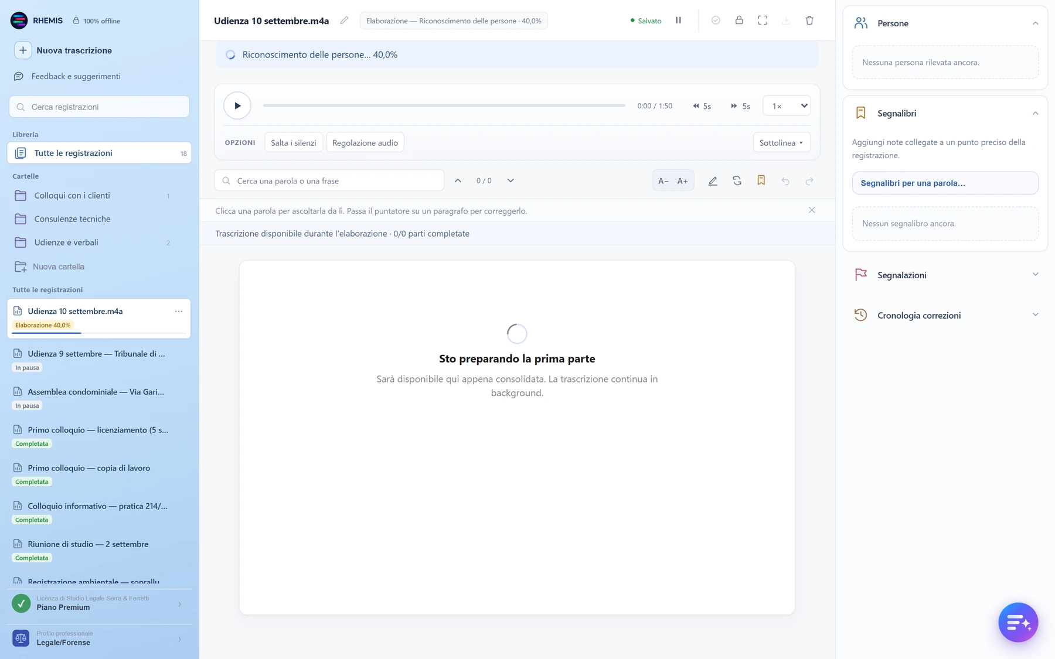Screen dimensions: 1055x659
Task: Go to previous search result
Action: point(458,180)
